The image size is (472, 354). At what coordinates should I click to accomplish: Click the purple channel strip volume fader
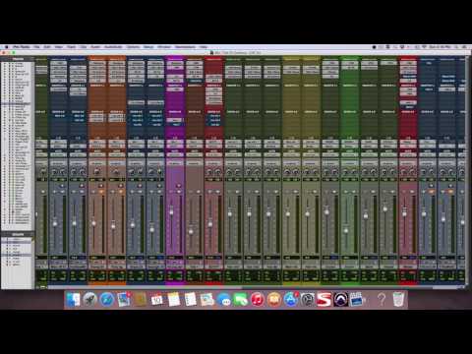pyautogui.click(x=171, y=211)
